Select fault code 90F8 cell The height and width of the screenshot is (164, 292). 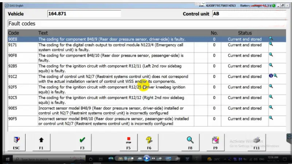(x=23, y=58)
